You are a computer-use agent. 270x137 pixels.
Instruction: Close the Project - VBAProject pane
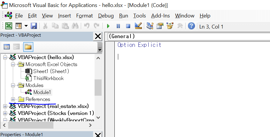pyautogui.click(x=98, y=36)
